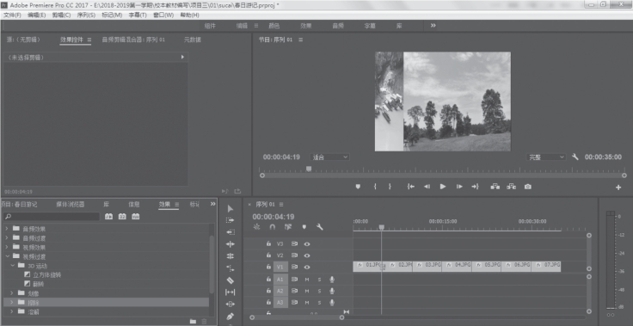Play the sequence in program monitor
Screen dimensions: 633x326
(x=443, y=187)
